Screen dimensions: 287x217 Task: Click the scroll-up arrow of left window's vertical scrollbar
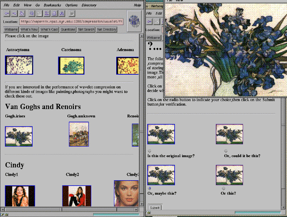point(142,36)
